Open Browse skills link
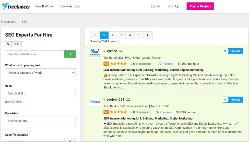Image resolution: width=249 pixels, height=142 pixels. [x=14, y=102]
